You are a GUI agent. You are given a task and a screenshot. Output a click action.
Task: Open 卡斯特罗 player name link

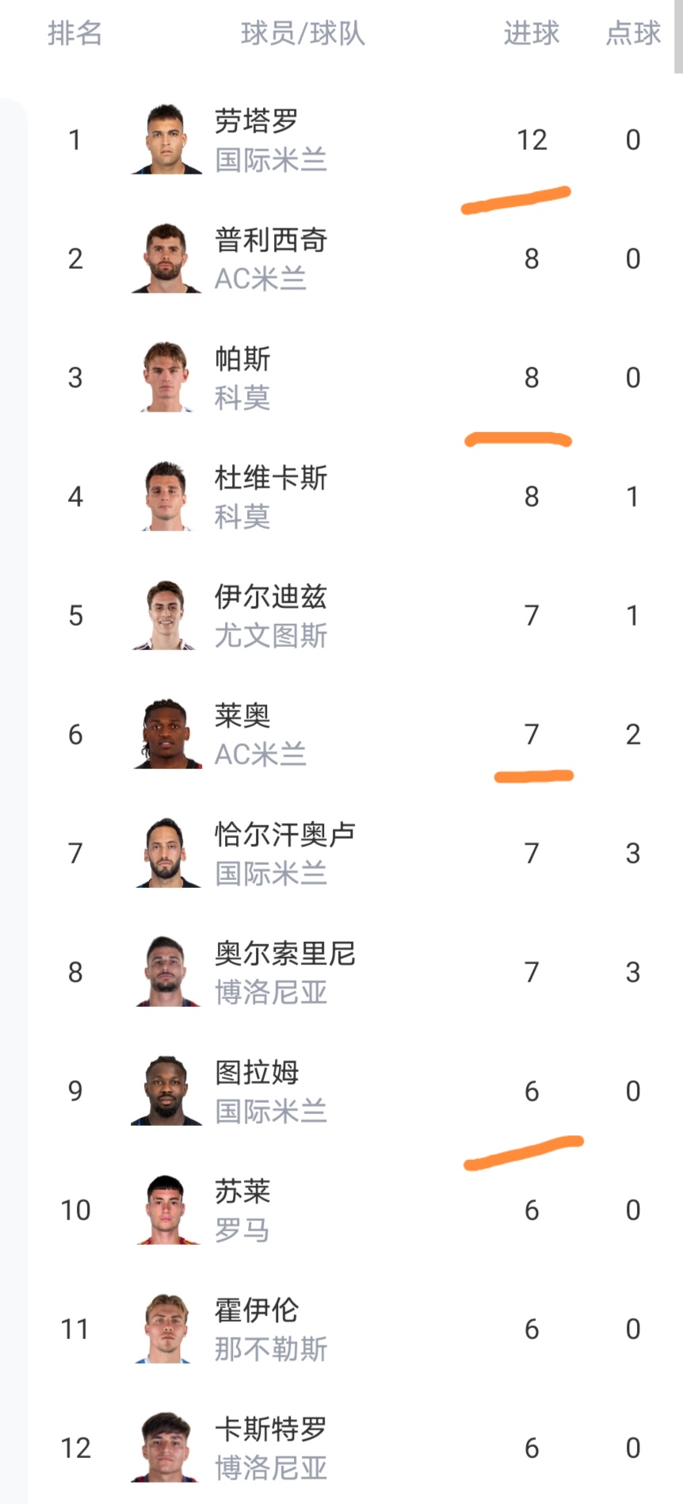click(271, 1429)
